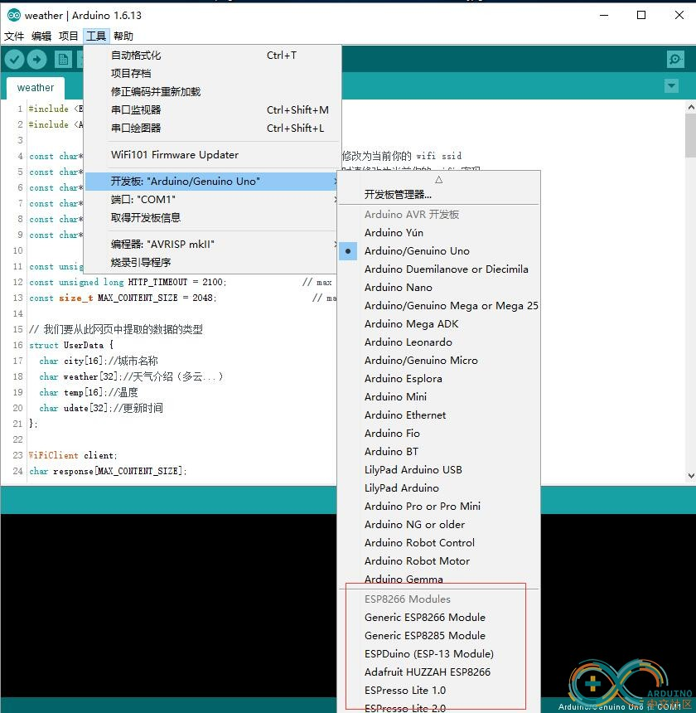
Task: Select LilyPad Arduino USB board
Action: [439, 470]
